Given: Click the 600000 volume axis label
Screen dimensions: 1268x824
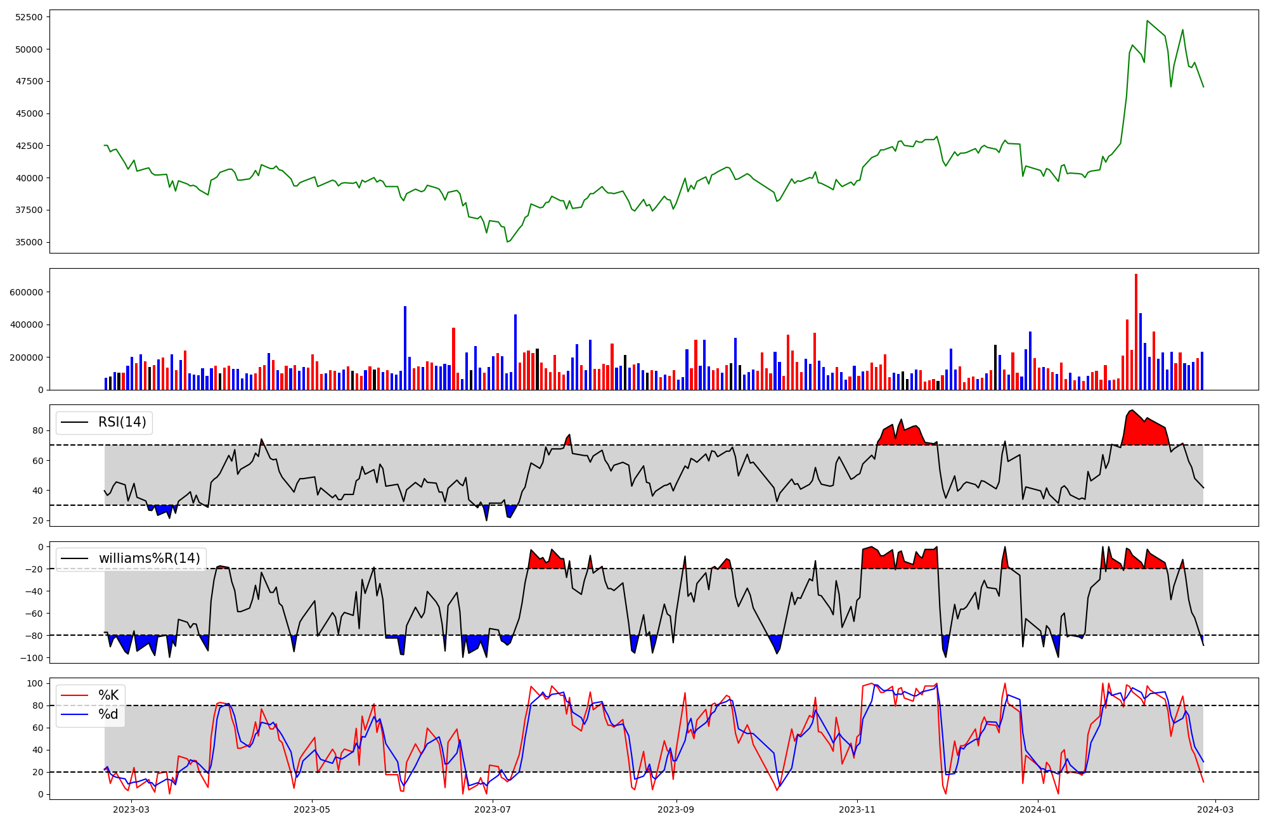Looking at the screenshot, I should coord(26,292).
